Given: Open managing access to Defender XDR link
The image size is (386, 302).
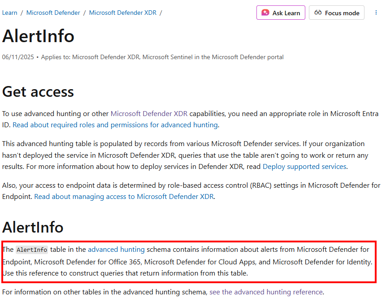Looking at the screenshot, I should click(124, 196).
